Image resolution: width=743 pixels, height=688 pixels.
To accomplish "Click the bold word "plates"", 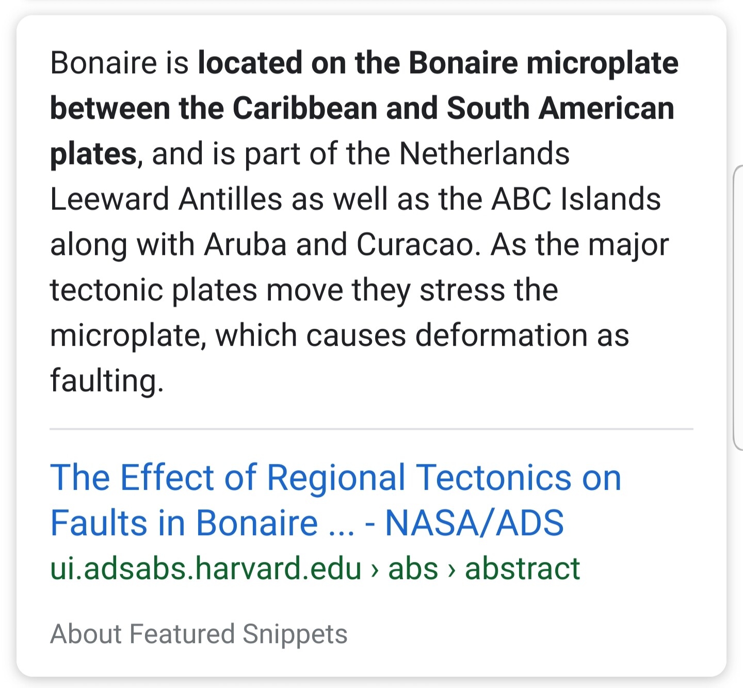I will [93, 154].
